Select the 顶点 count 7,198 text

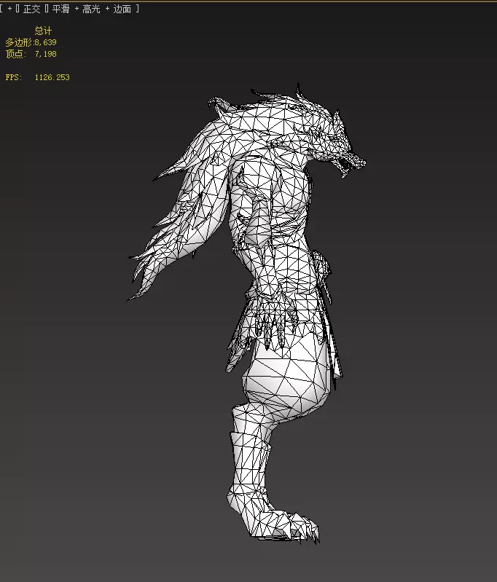click(46, 54)
